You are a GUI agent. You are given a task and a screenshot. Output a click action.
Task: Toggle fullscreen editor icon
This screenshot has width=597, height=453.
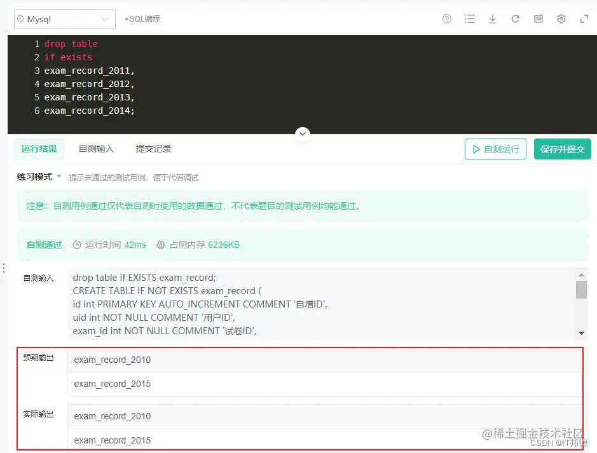[x=584, y=18]
